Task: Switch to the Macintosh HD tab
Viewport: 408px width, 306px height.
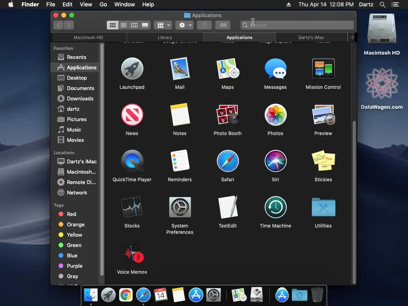Action: tap(88, 37)
